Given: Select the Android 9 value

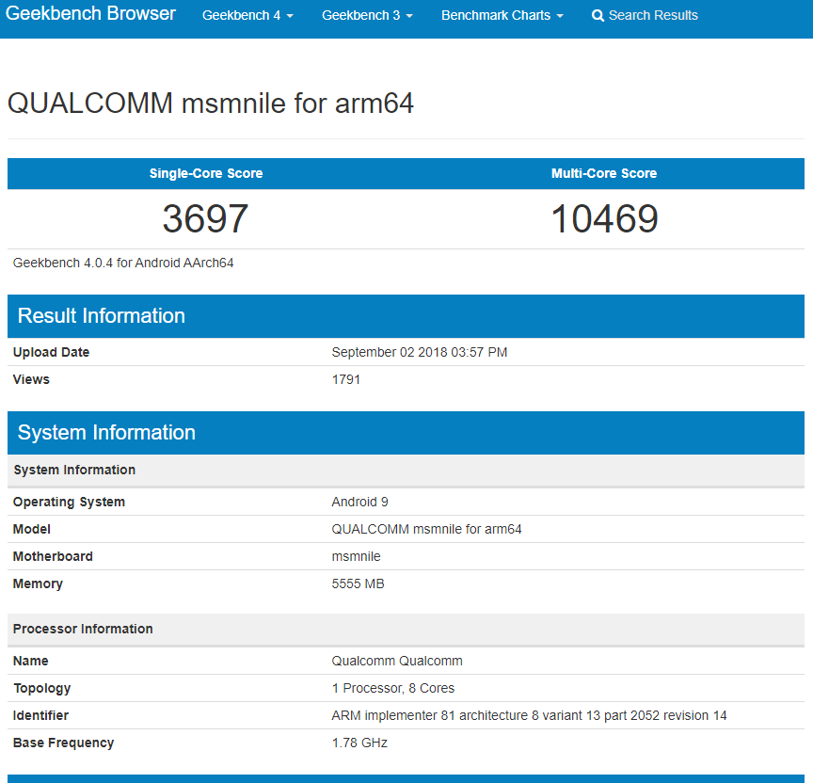Looking at the screenshot, I should (x=359, y=502).
